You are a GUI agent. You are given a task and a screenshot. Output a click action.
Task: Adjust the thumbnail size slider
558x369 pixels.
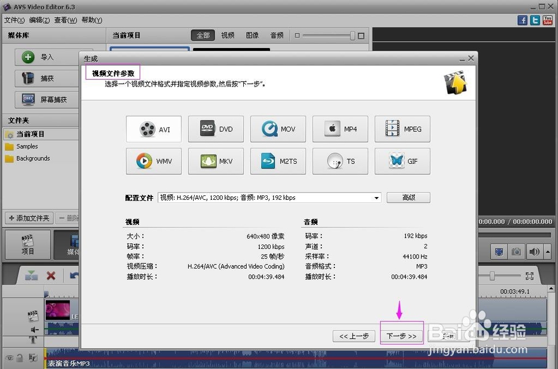click(x=352, y=36)
